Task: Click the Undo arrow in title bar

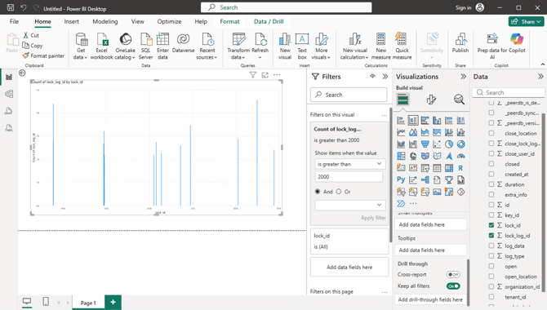Action: pyautogui.click(x=23, y=7)
